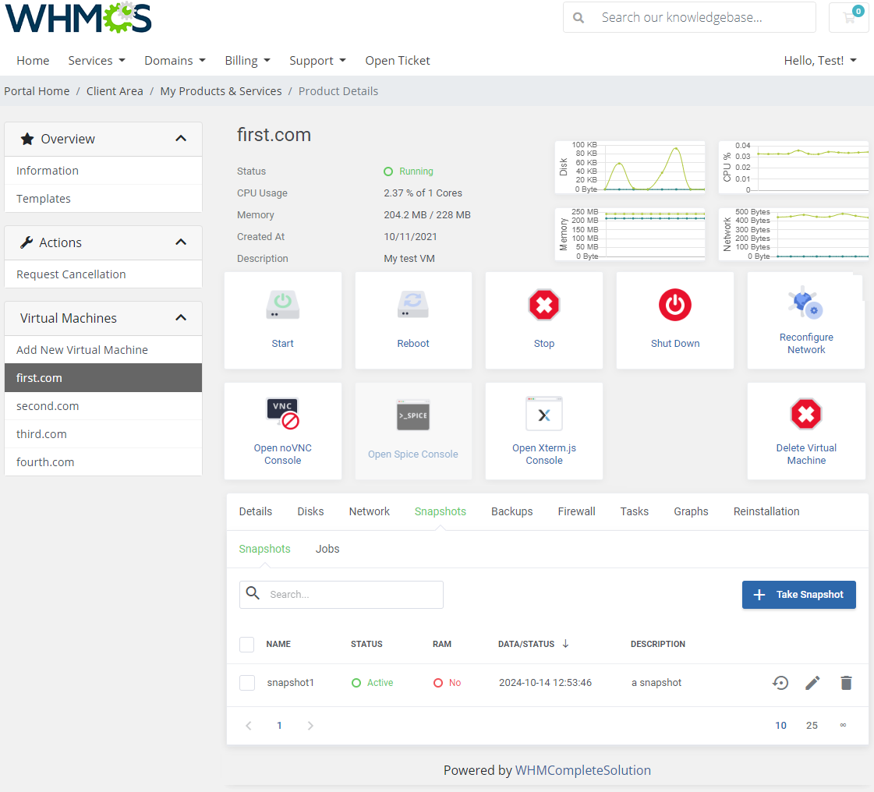Open the shopping cart icon
This screenshot has width=874, height=792.
point(850,16)
